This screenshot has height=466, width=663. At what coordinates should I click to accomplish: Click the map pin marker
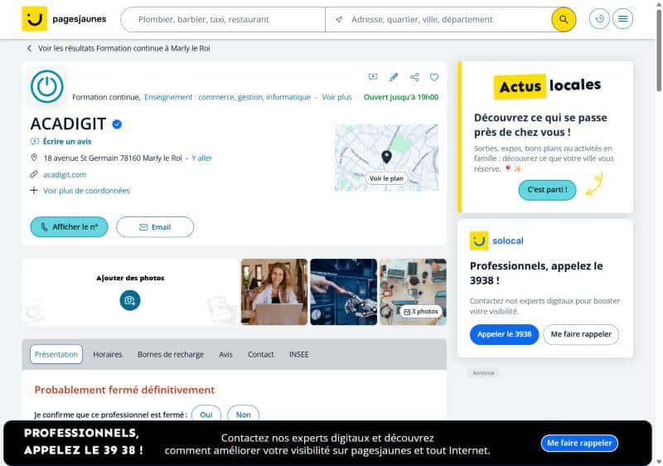coord(386,157)
